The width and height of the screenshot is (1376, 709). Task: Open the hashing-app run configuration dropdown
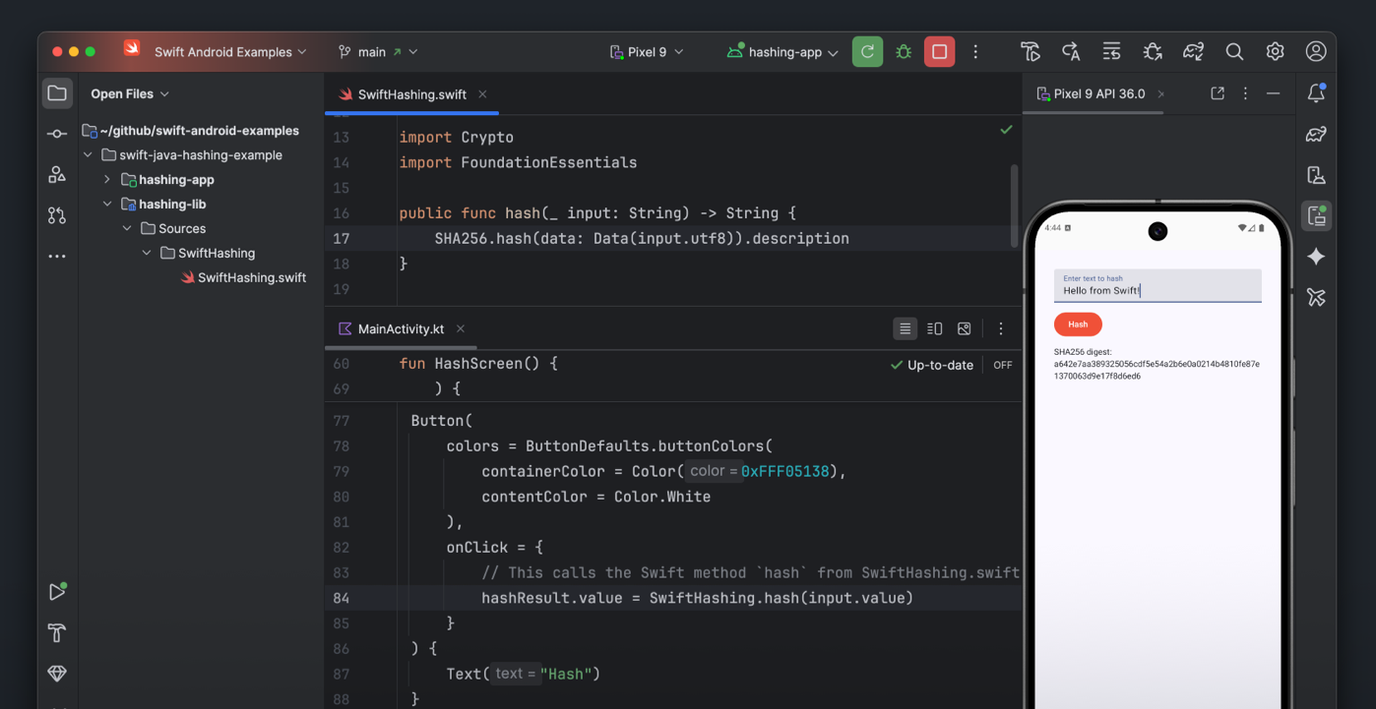(782, 51)
